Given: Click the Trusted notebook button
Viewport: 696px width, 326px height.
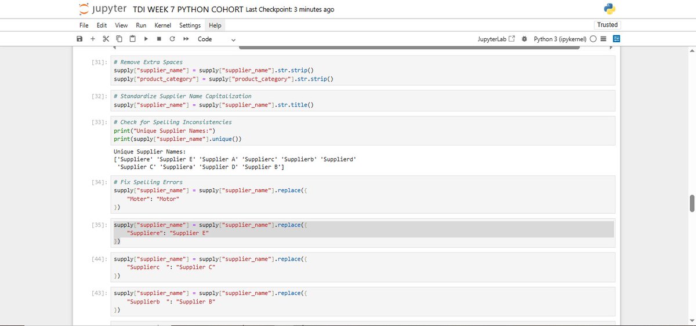Looking at the screenshot, I should (x=607, y=25).
